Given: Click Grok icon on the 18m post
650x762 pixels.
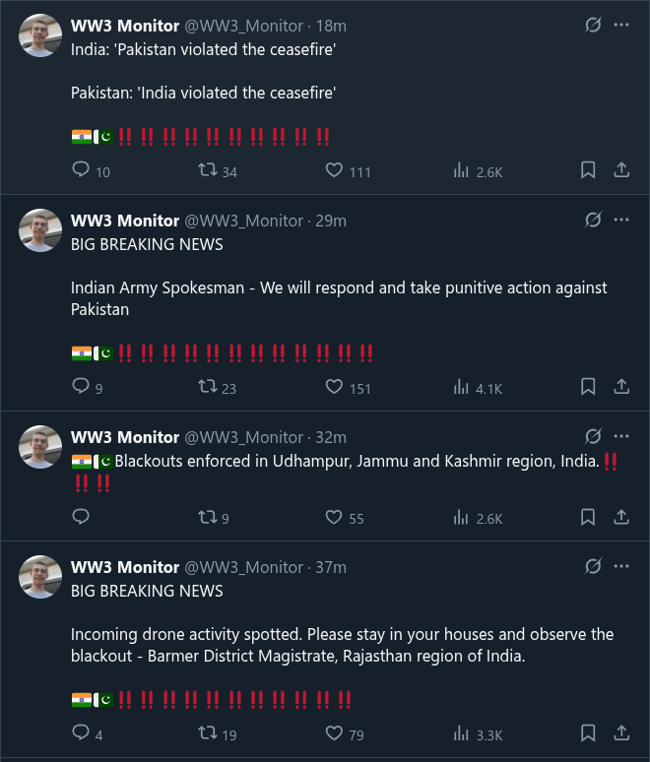Looking at the screenshot, I should [x=593, y=25].
